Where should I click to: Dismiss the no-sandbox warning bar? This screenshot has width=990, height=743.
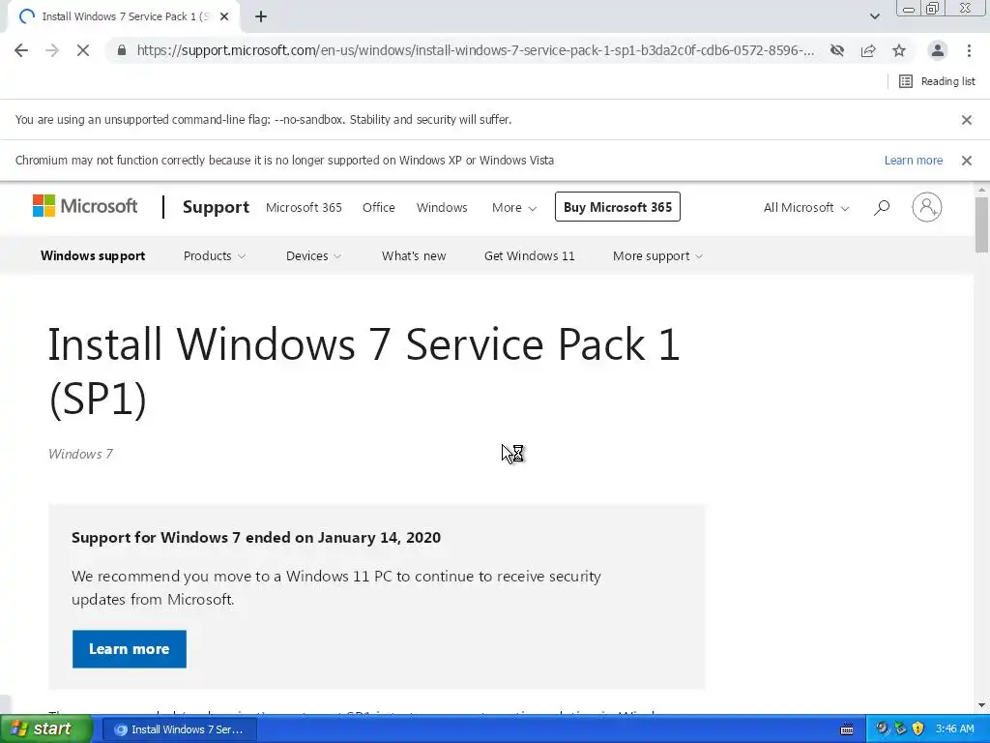967,119
